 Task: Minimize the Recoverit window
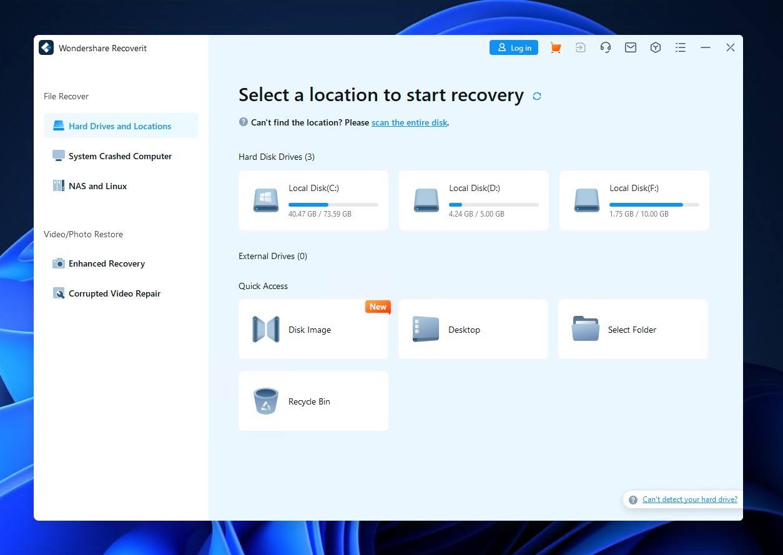(x=706, y=47)
